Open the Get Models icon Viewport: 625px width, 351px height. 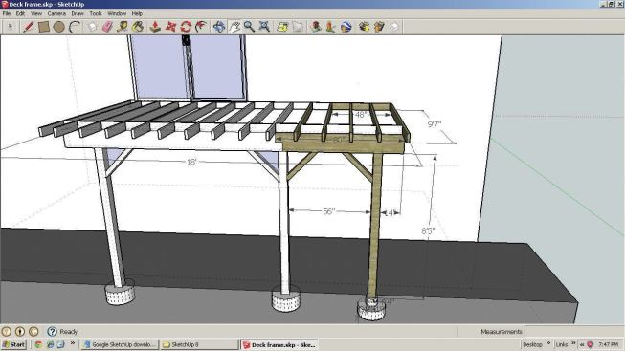coord(364,27)
